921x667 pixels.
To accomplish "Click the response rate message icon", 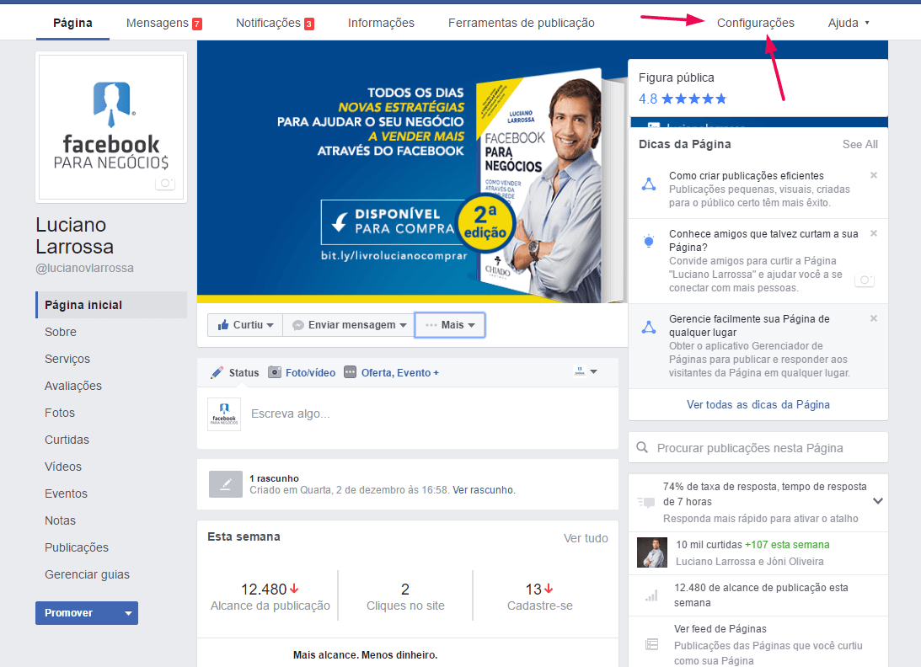I will (646, 502).
